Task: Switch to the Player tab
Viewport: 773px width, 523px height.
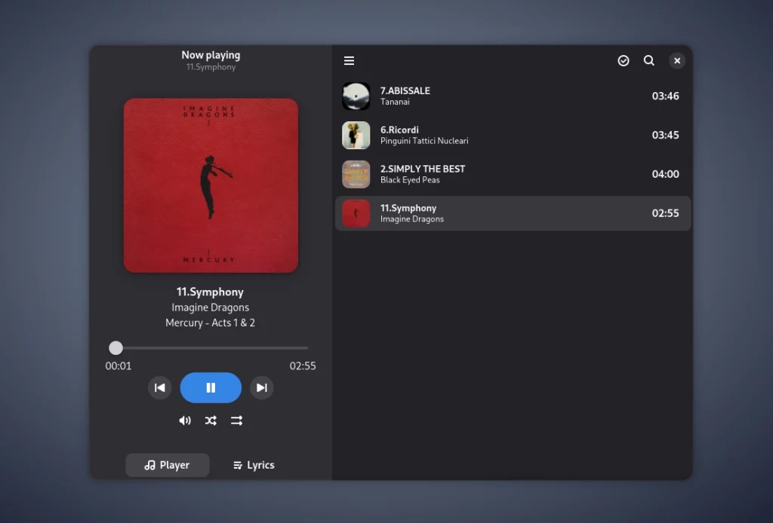Action: 167,465
